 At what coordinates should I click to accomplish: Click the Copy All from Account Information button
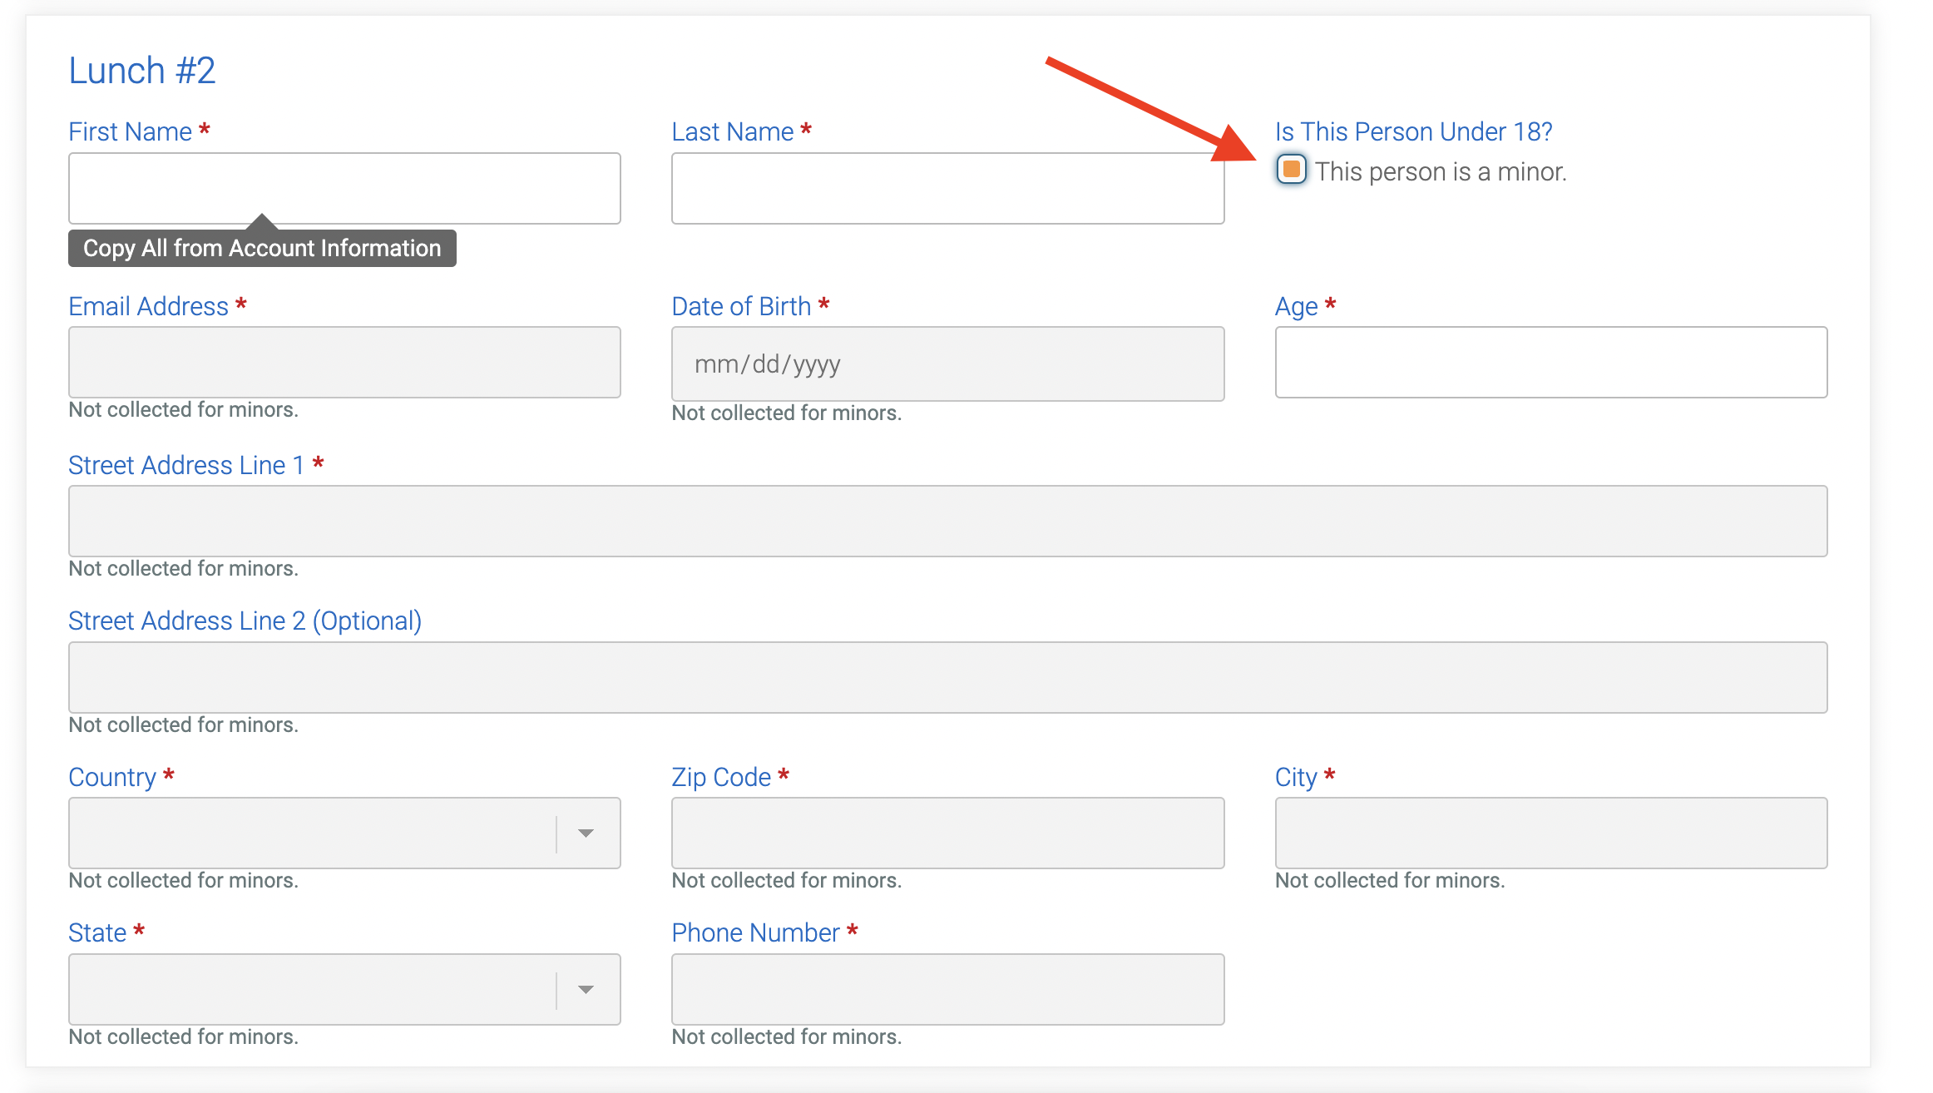[x=262, y=249]
